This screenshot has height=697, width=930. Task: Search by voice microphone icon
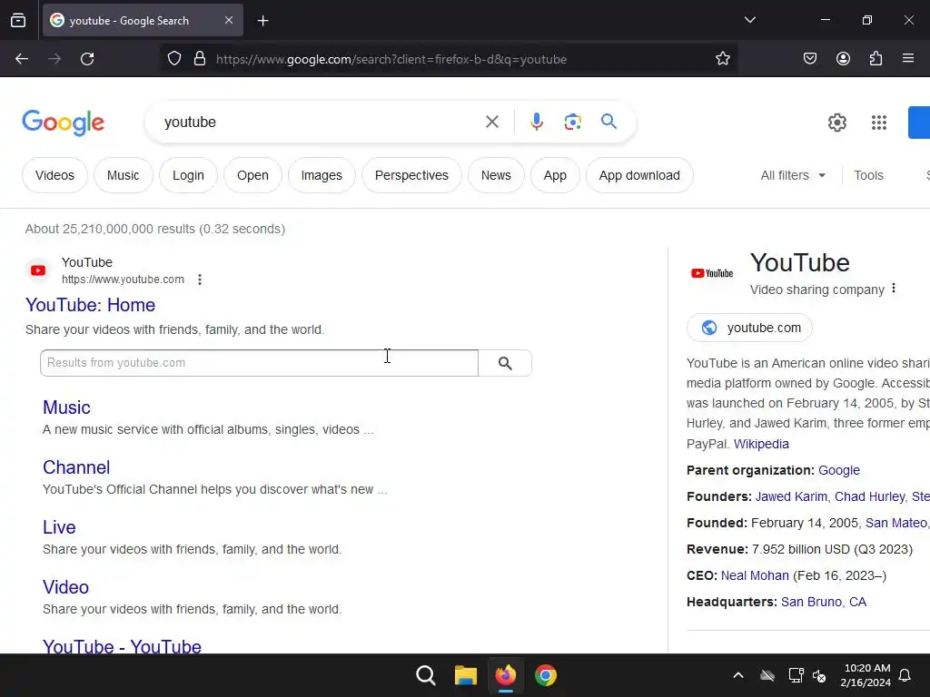pos(536,122)
